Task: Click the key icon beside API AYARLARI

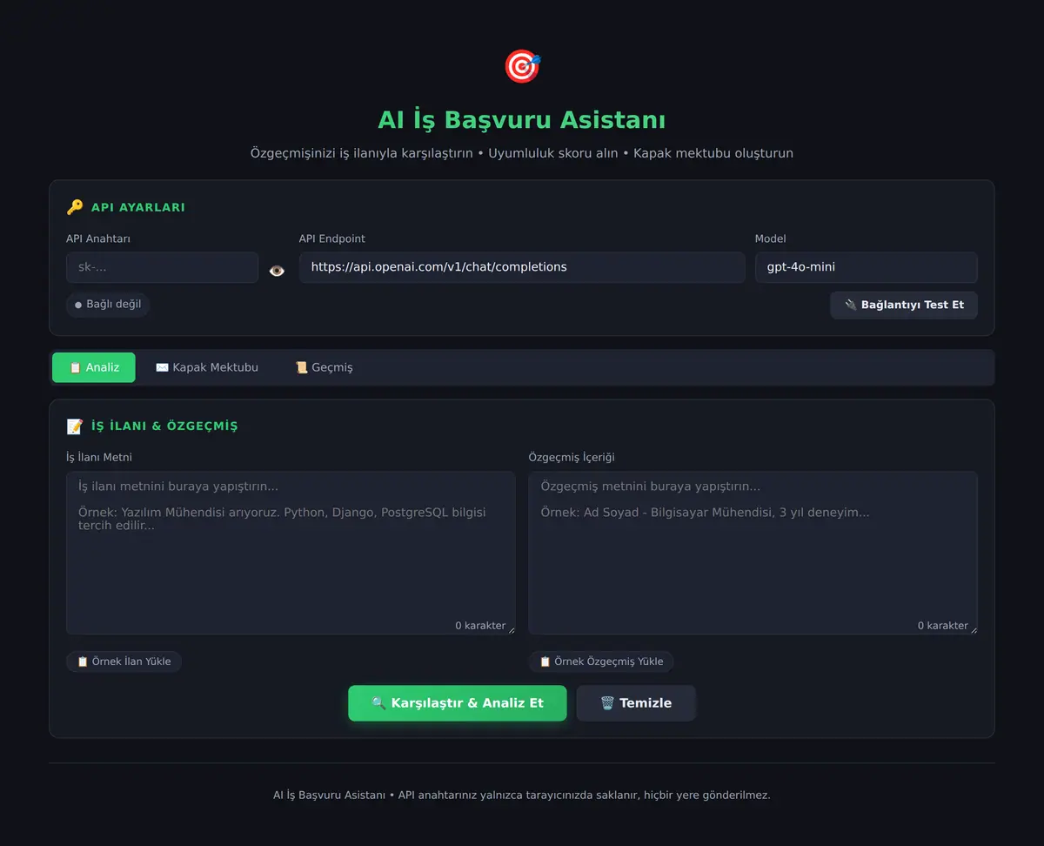Action: click(75, 207)
